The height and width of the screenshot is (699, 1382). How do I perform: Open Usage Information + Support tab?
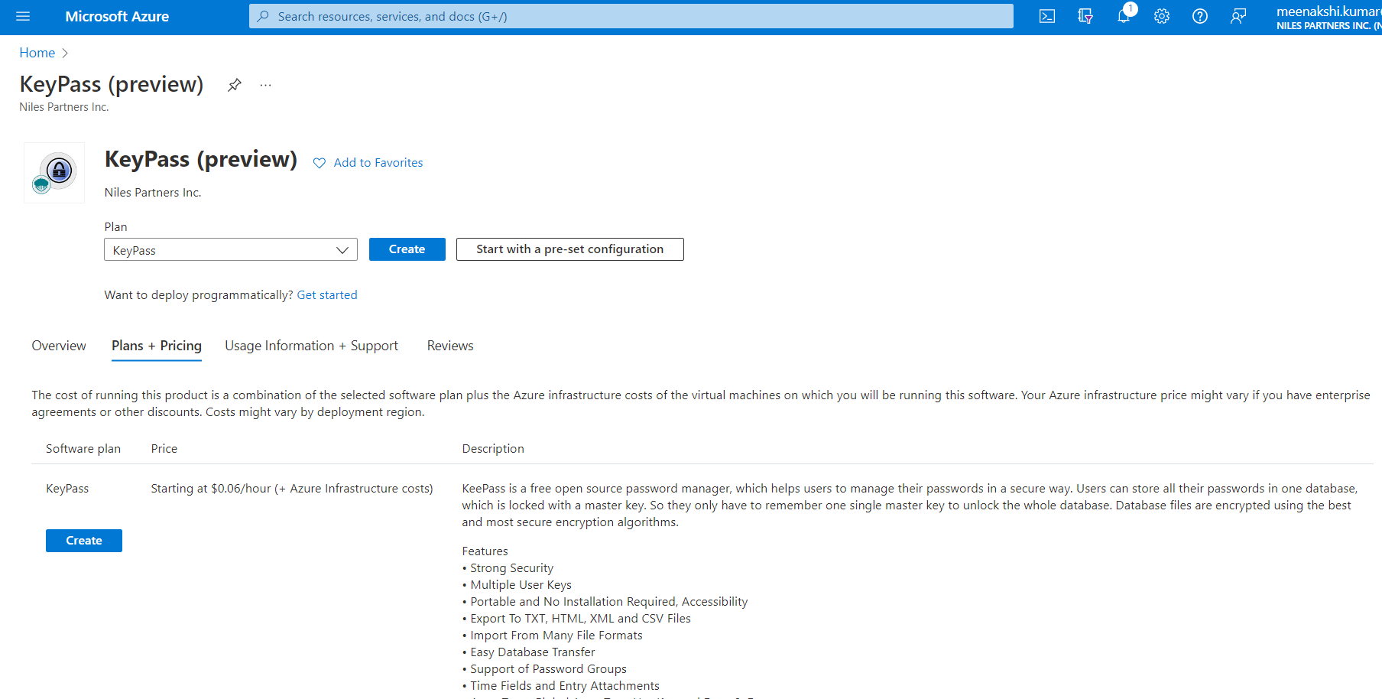pos(311,346)
